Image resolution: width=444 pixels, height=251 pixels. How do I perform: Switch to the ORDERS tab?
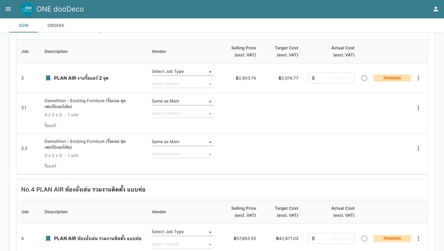click(x=56, y=25)
